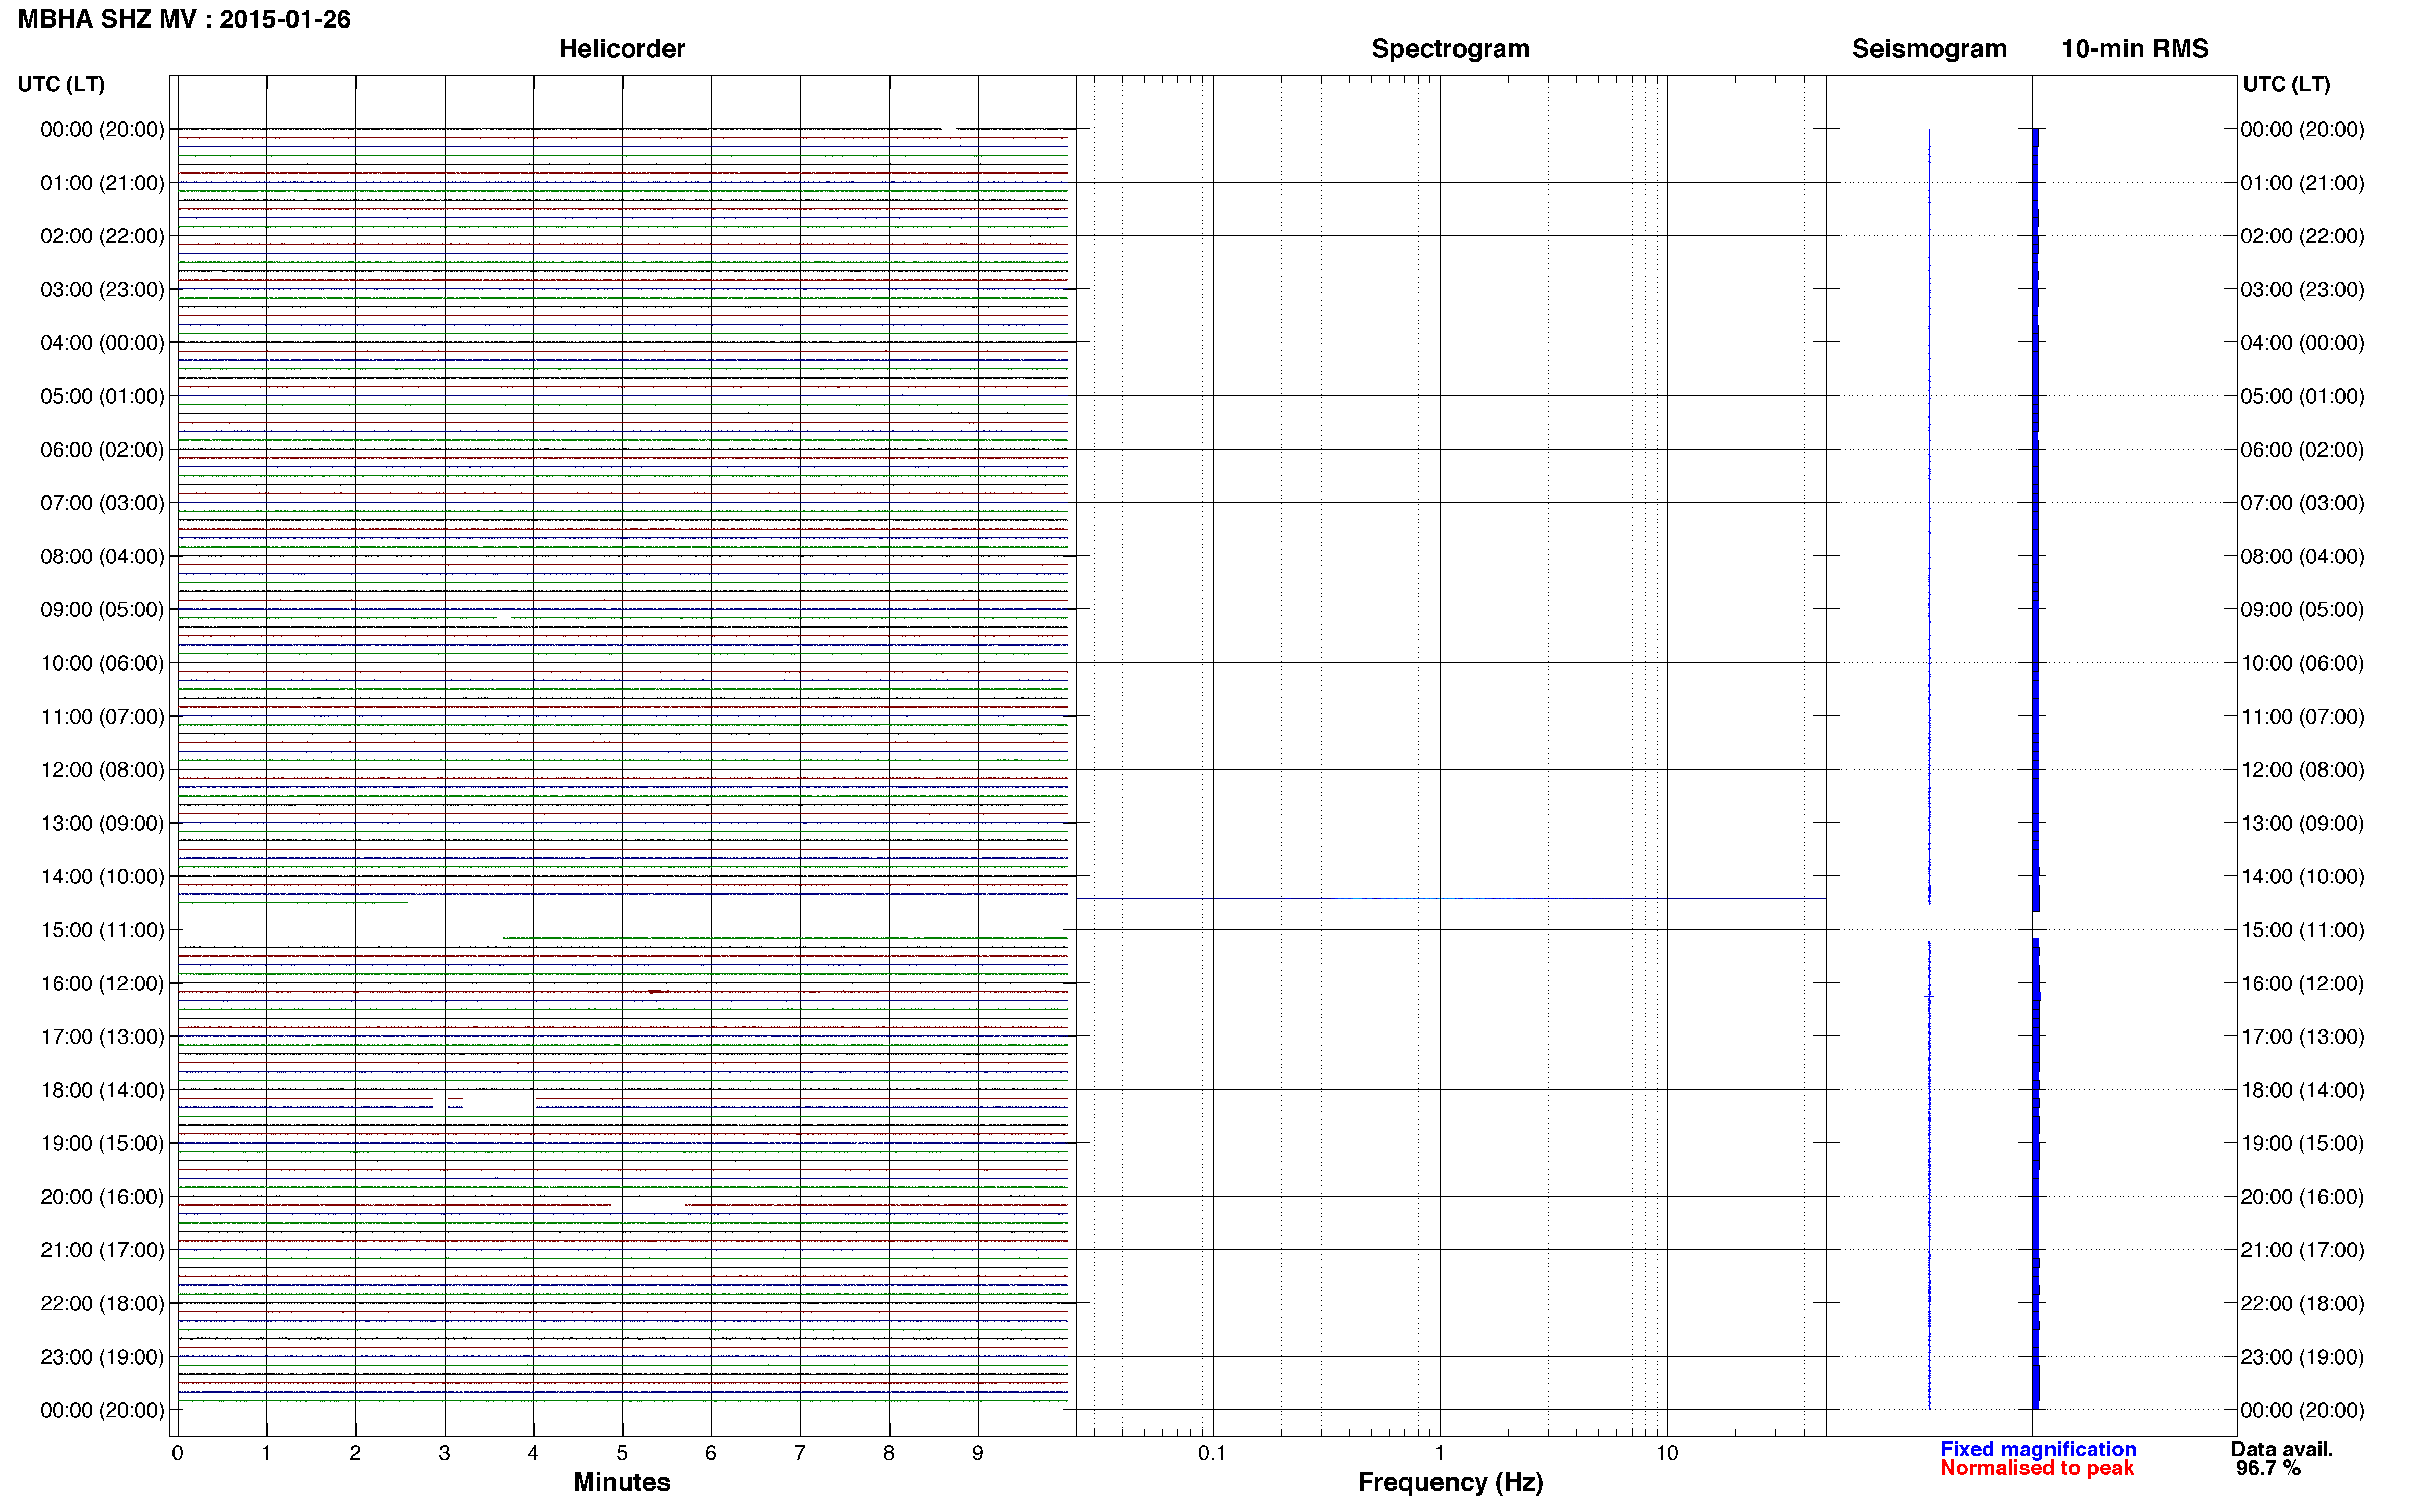Click left time label '02:00 (22:00)'
This screenshot has width=2419, height=1512.
click(x=102, y=236)
